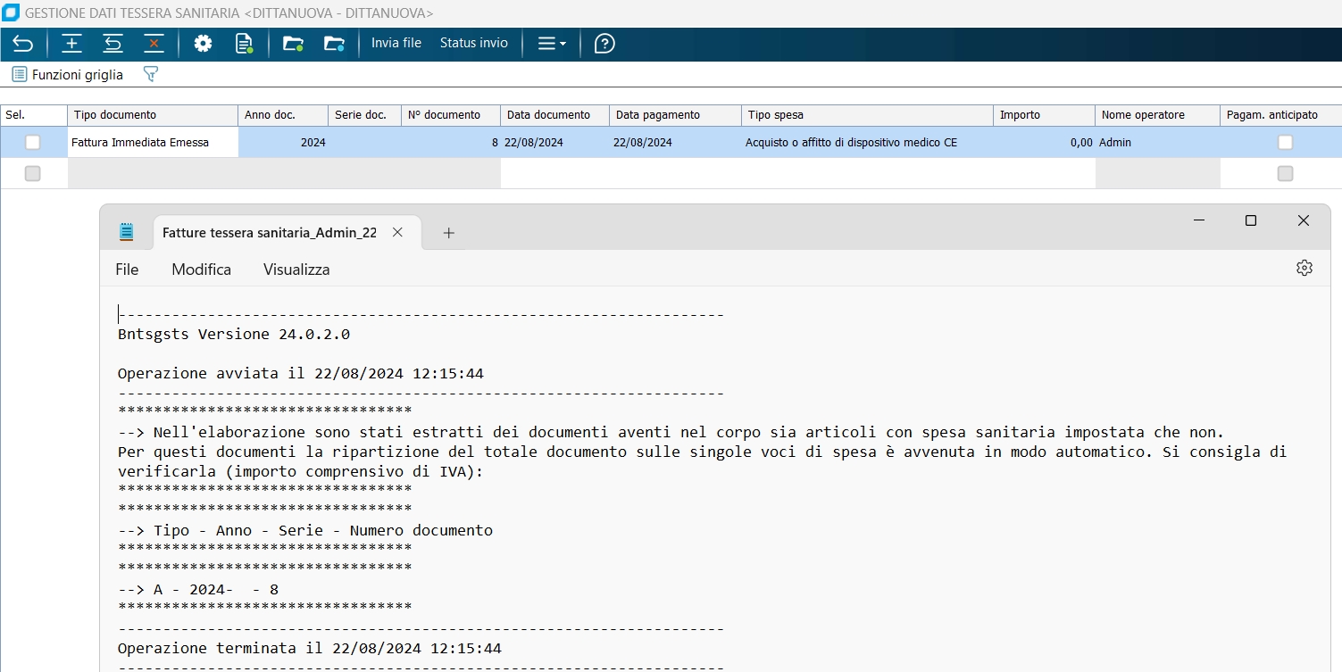Click the grid filter funnel icon
1342x672 pixels.
tap(151, 74)
